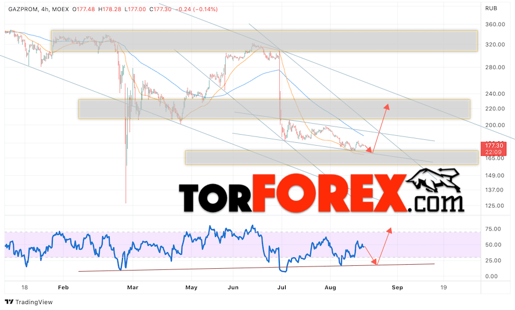Click the 19 date label on time axis

[x=444, y=287]
